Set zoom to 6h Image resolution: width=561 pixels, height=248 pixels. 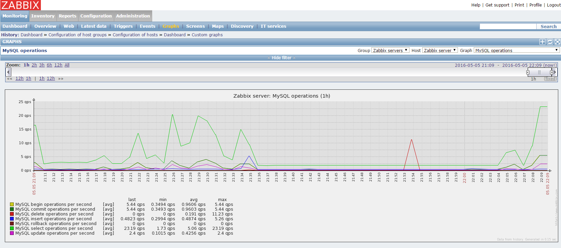(x=49, y=65)
